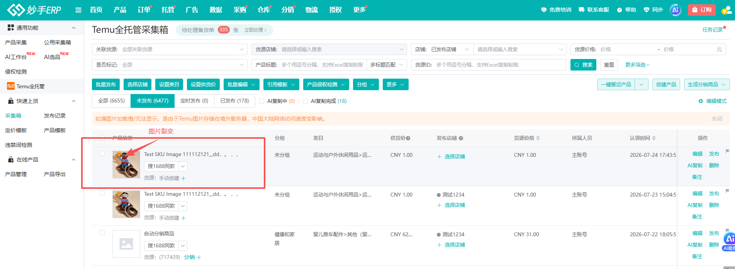The height and width of the screenshot is (269, 735).
Task: Expand 更多筛选 filters
Action: pos(637,65)
